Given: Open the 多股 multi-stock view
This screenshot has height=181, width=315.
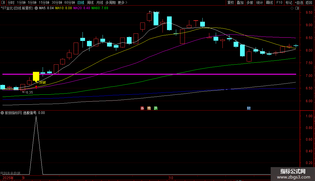Looking at the screenshot, I should (250, 3).
